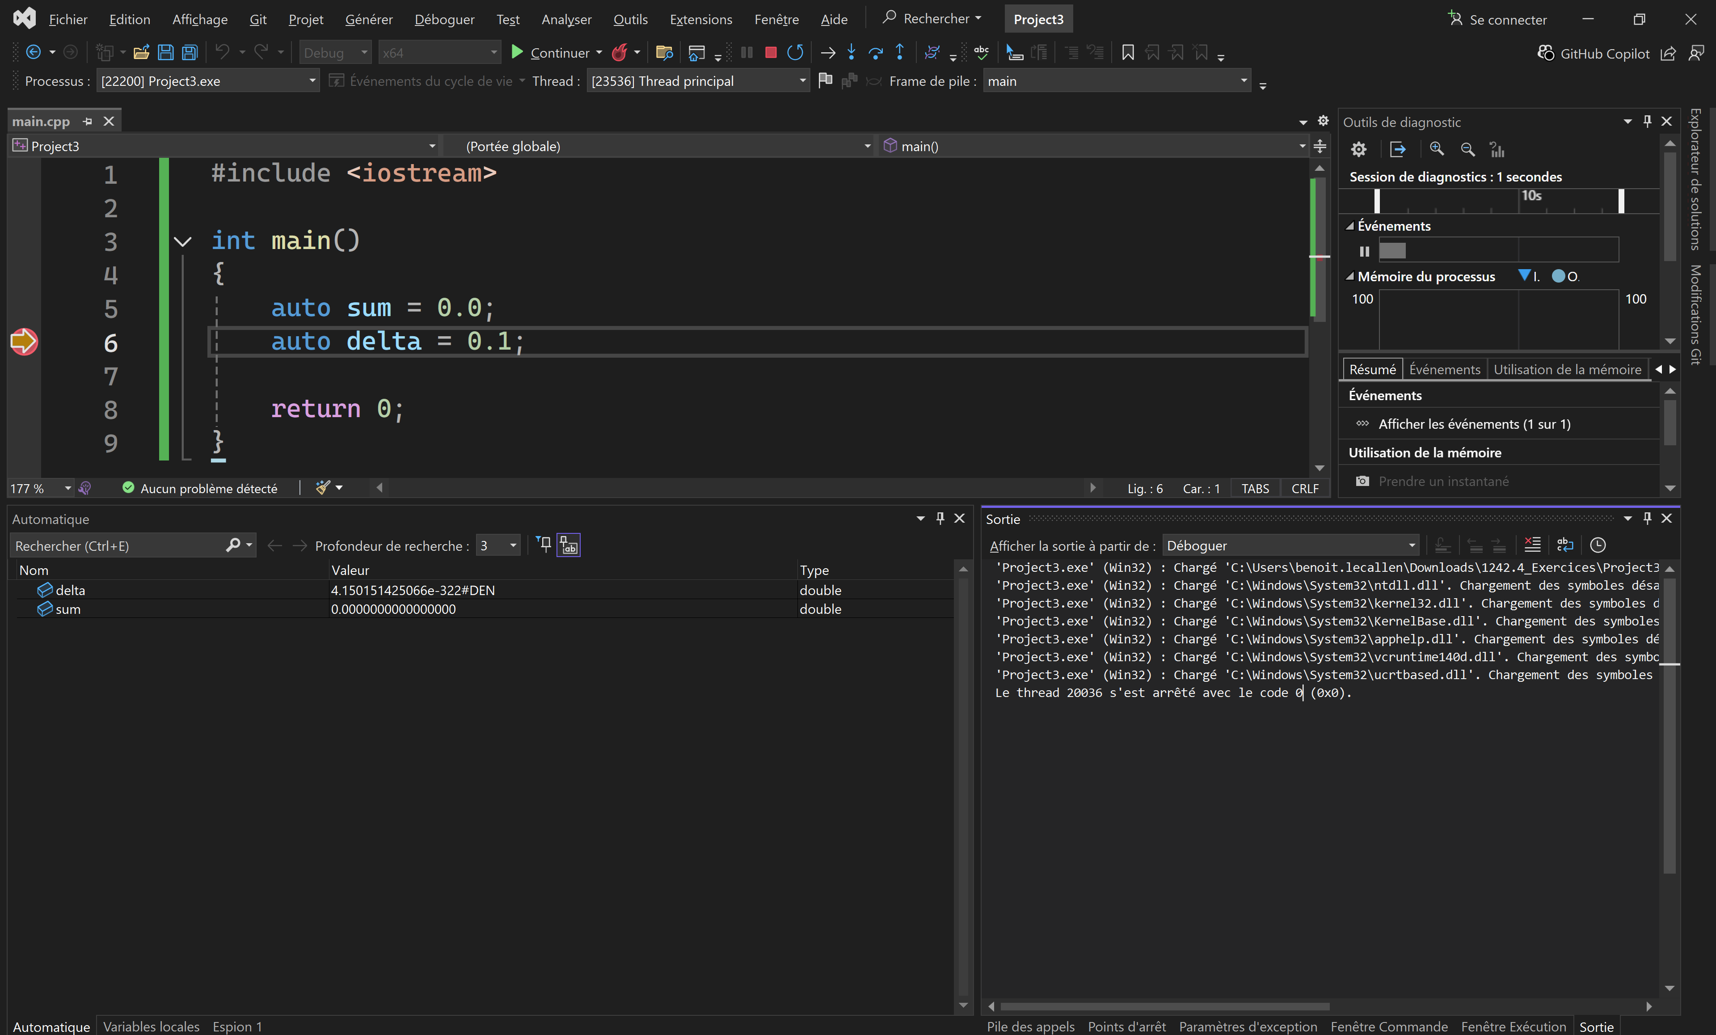The width and height of the screenshot is (1716, 1035).
Task: Open the Déboguer menu
Action: [x=443, y=20]
